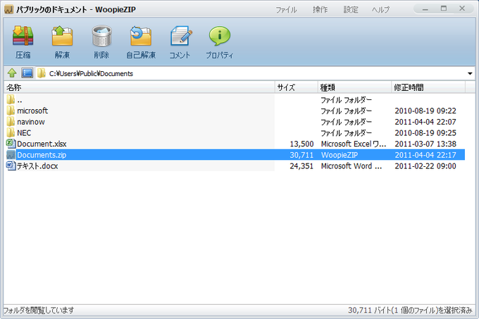Click date 2011-03-07 13:38

425,144
